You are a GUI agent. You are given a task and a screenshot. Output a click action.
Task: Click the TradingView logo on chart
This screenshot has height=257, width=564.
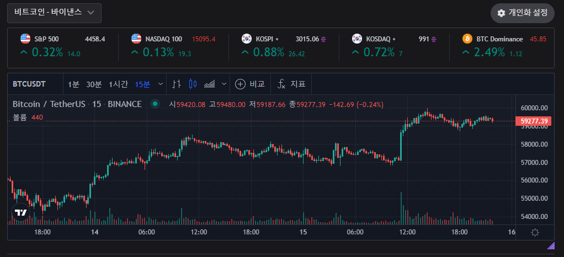tap(20, 212)
